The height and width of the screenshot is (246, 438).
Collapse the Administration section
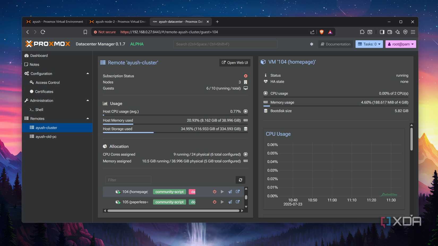pyautogui.click(x=88, y=100)
